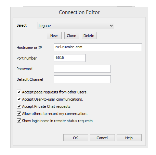This screenshot has height=155, width=156.
Task: Click the Select label beside the dropdown
Action: click(x=22, y=25)
